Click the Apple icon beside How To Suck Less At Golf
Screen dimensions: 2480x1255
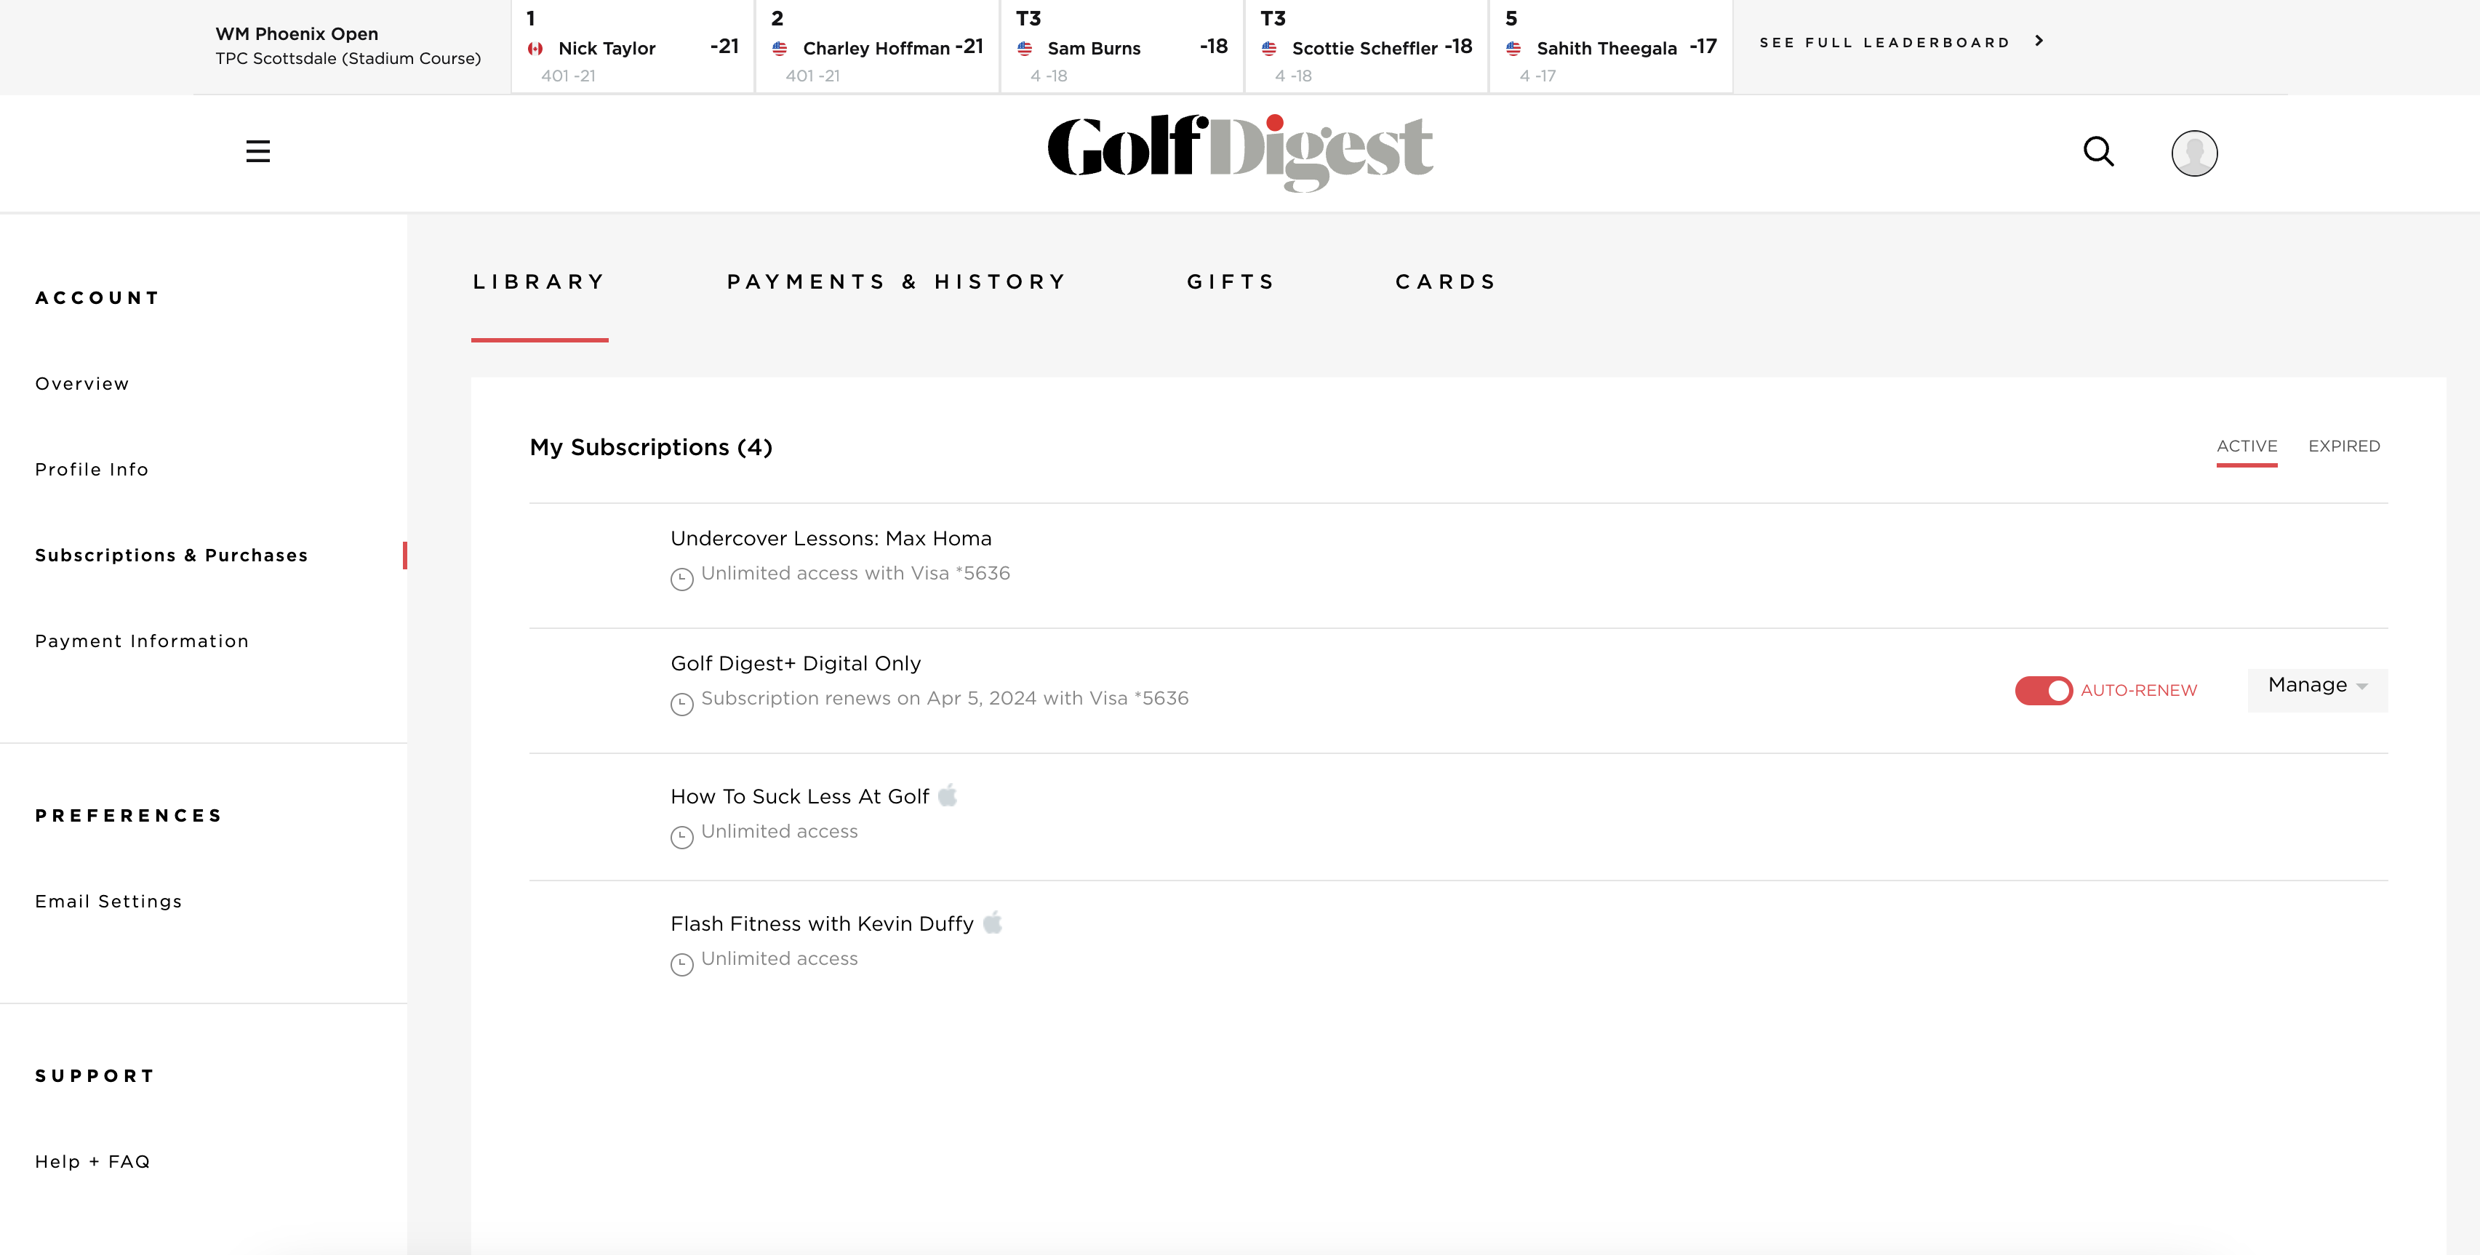[948, 795]
